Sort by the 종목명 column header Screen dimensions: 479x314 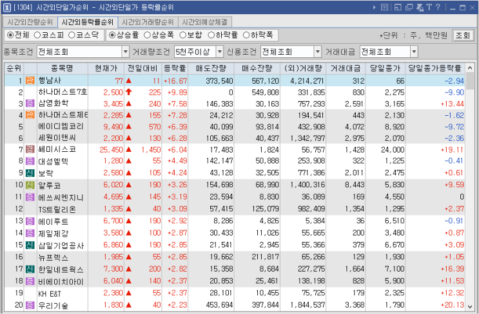(63, 68)
